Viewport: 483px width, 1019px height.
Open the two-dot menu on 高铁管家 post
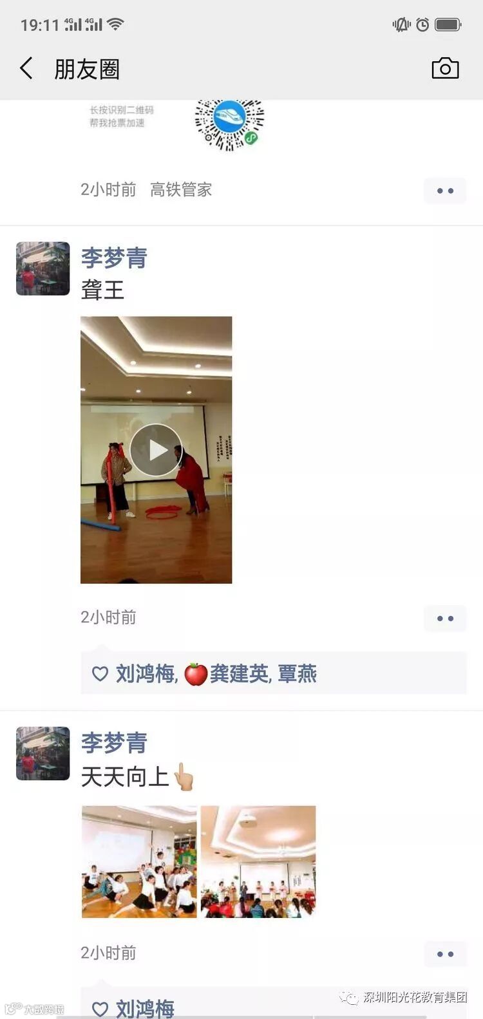pos(445,191)
